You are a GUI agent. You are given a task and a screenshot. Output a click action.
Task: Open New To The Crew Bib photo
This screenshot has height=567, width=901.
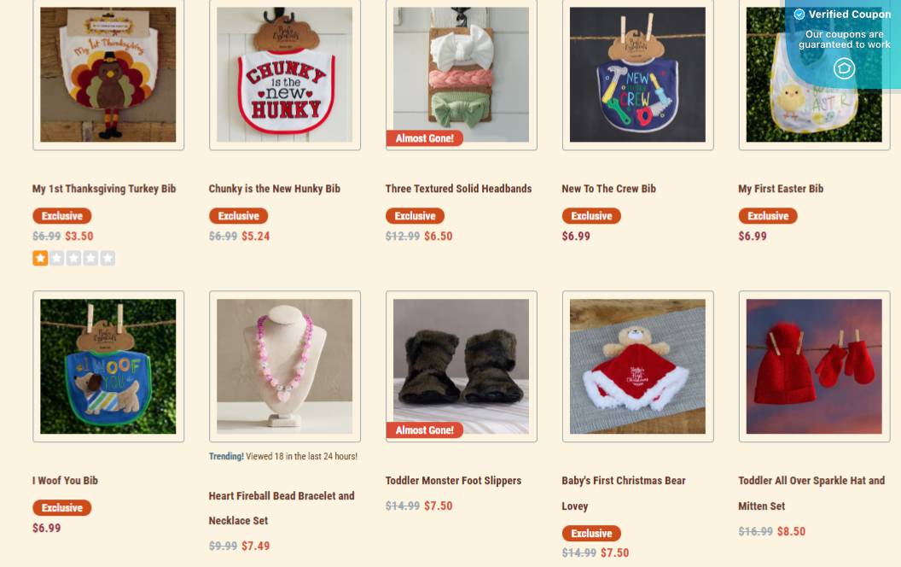click(638, 74)
